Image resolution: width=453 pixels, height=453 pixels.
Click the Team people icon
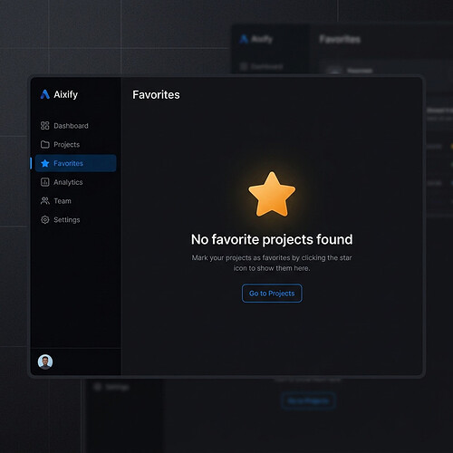click(45, 201)
